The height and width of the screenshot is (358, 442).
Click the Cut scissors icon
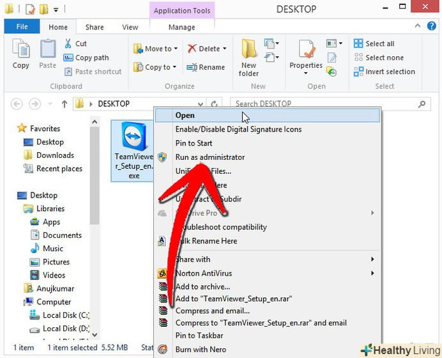[68, 43]
